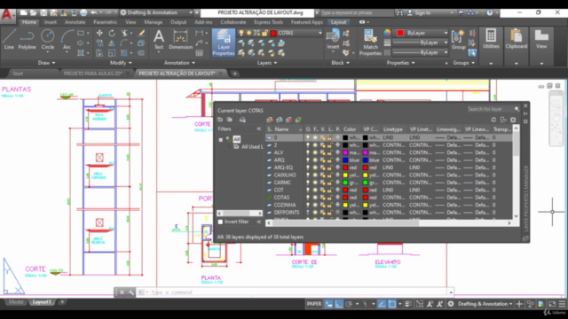
Task: Open the Manage ribbon tab
Action: click(154, 22)
